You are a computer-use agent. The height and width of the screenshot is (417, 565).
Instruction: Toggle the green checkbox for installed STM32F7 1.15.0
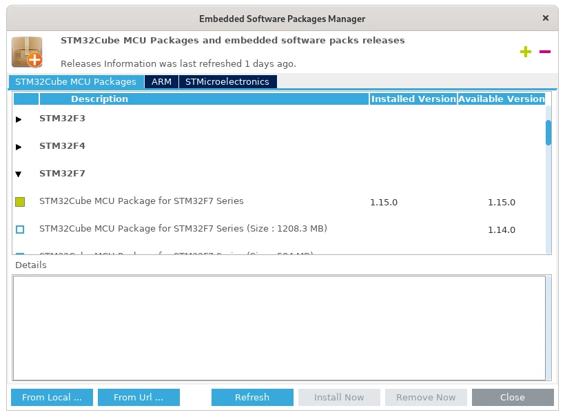click(x=20, y=202)
